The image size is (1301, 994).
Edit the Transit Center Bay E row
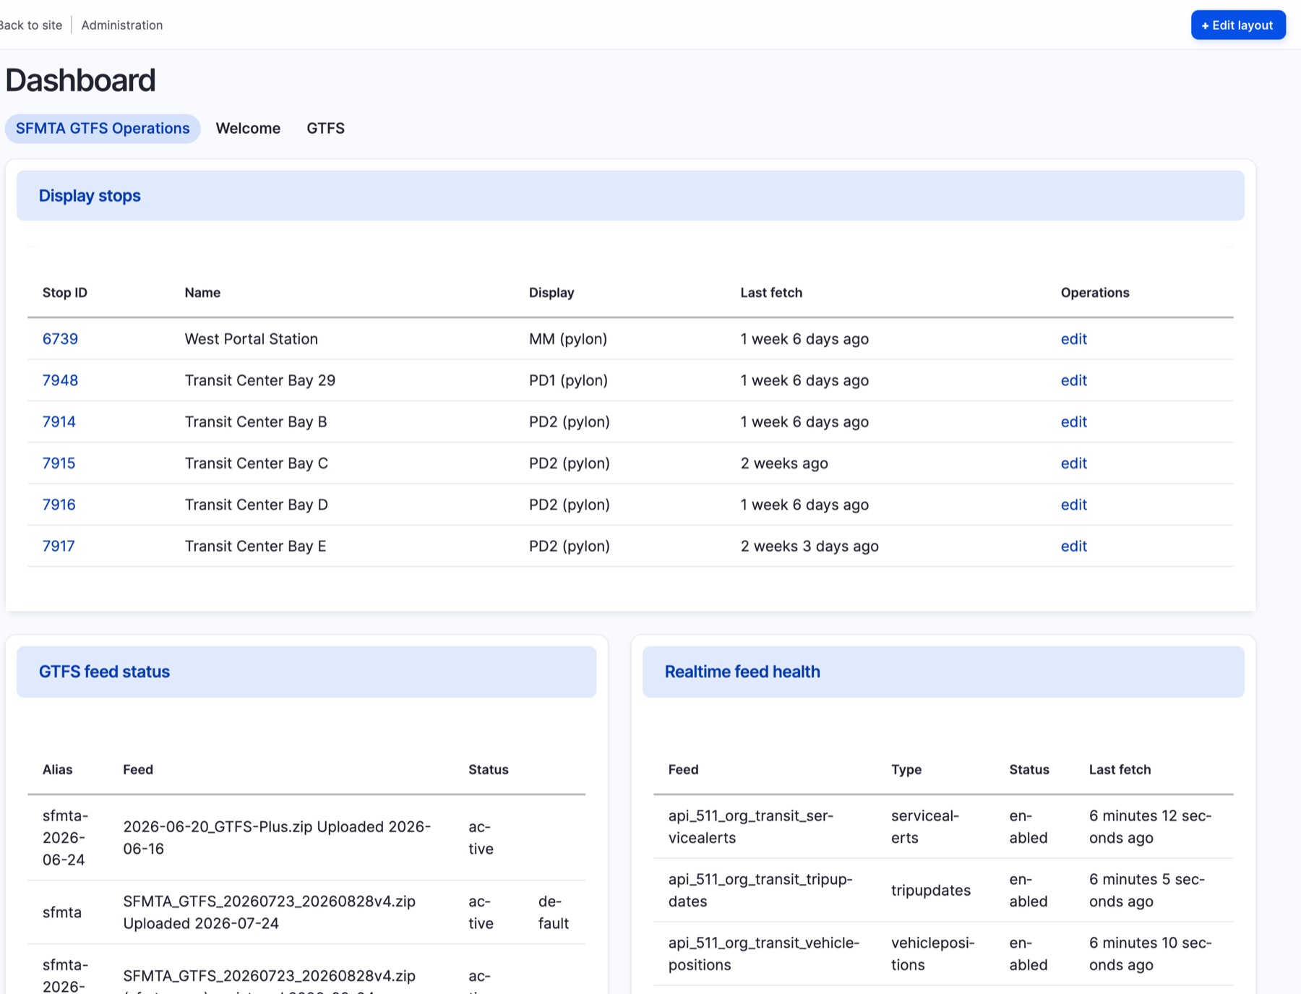(x=1073, y=546)
